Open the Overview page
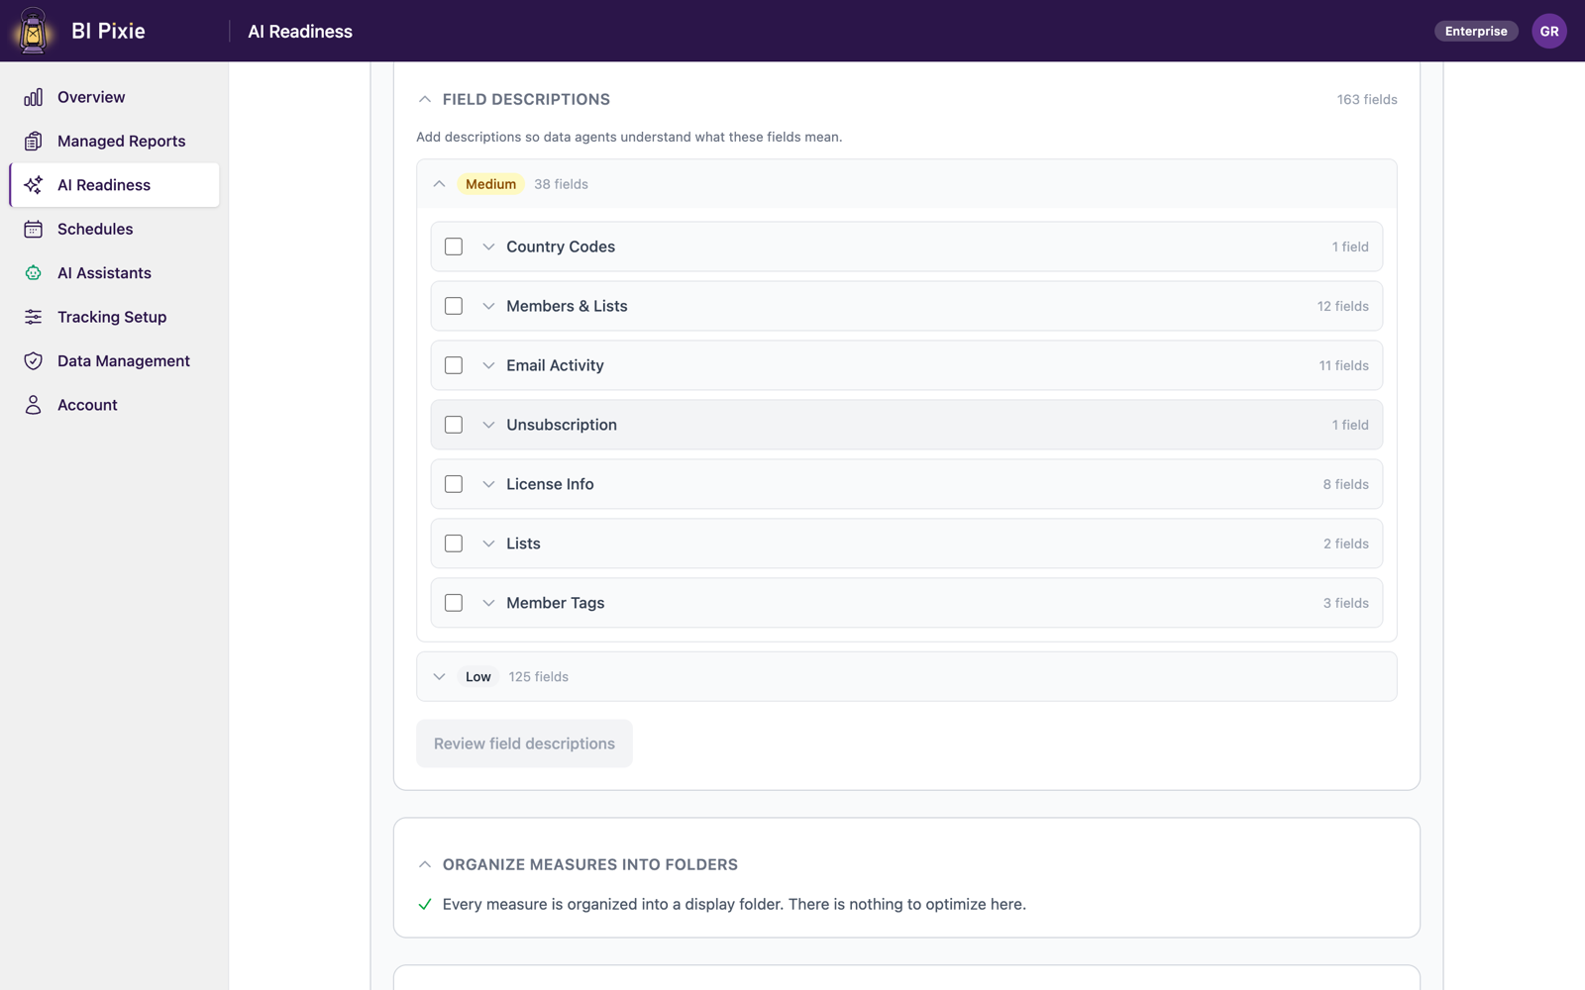 pyautogui.click(x=115, y=97)
